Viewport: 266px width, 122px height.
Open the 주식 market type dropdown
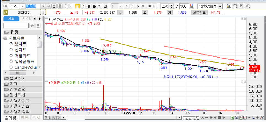(x=22, y=6)
